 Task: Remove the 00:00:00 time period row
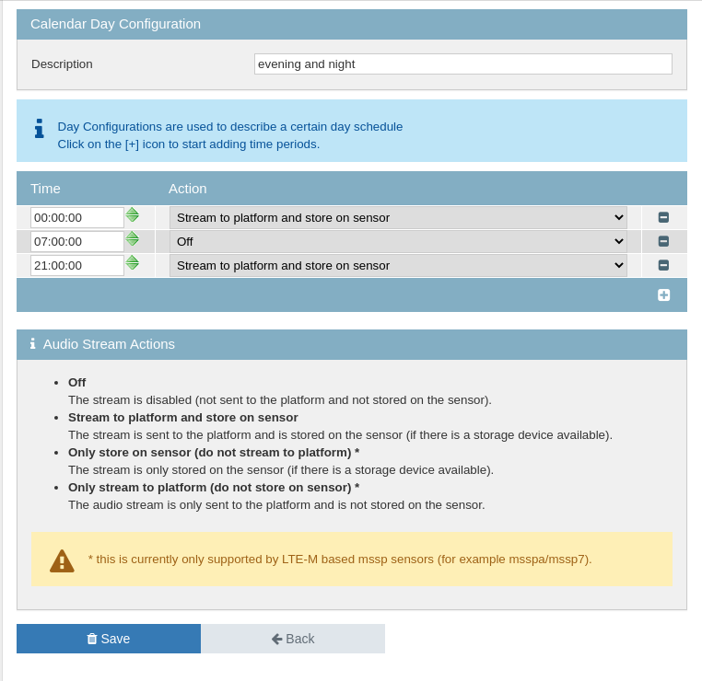pos(663,217)
